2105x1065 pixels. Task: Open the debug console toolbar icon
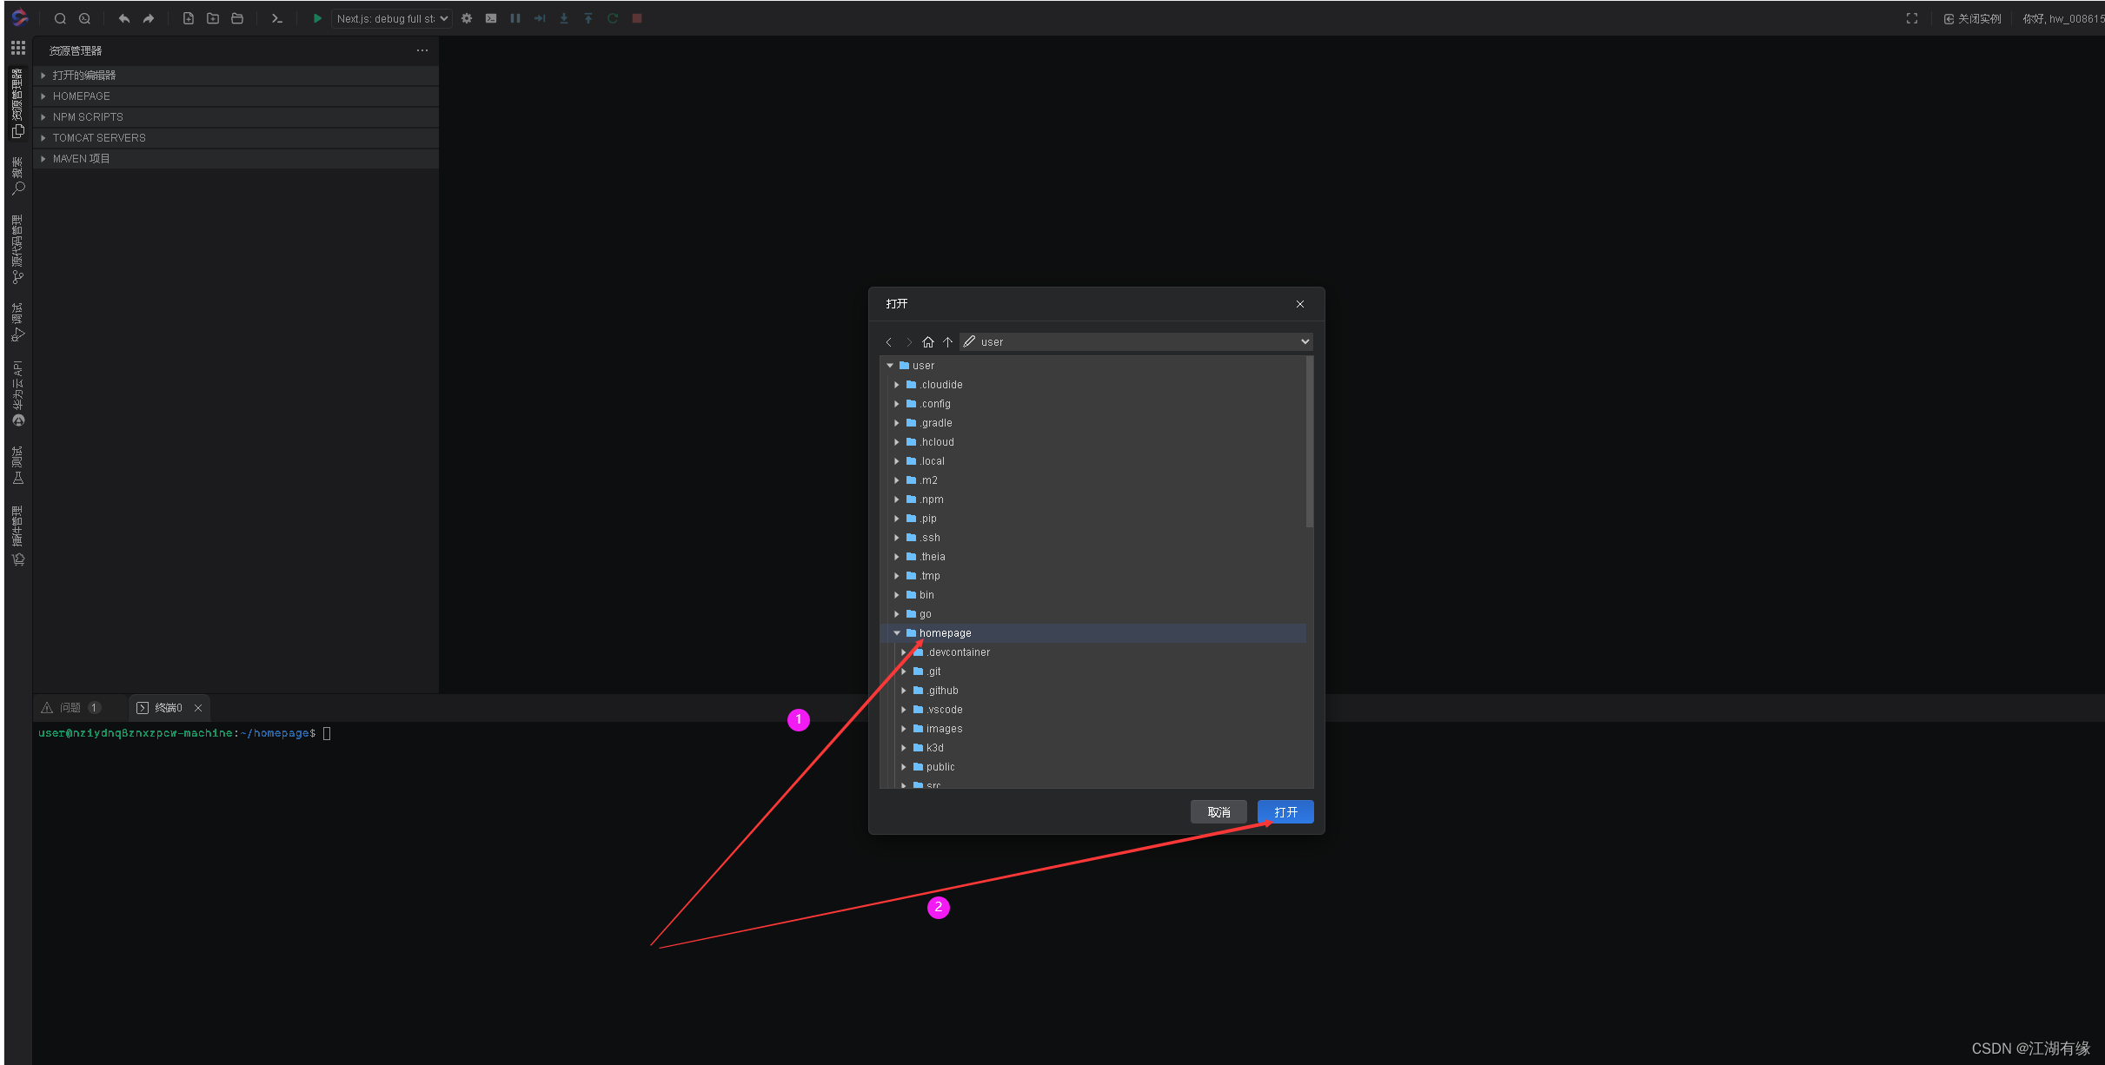(491, 18)
